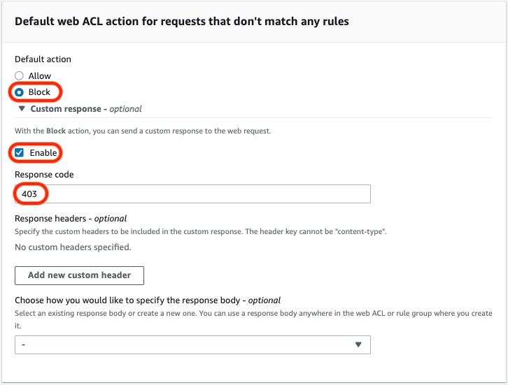Open the response body dropdown
Screen dimensions: 508x385
[192, 344]
